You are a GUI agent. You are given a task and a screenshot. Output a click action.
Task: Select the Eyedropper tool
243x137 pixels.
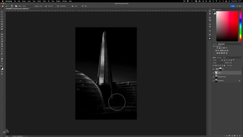tap(2, 27)
